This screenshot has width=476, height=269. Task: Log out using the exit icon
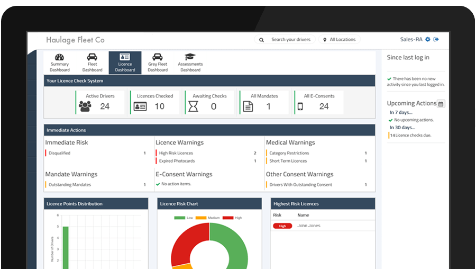click(436, 39)
